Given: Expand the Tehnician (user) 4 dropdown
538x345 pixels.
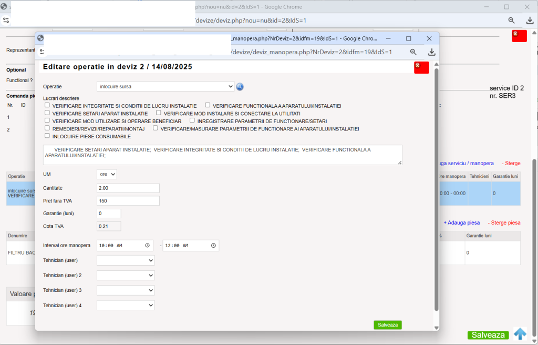Looking at the screenshot, I should [126, 305].
